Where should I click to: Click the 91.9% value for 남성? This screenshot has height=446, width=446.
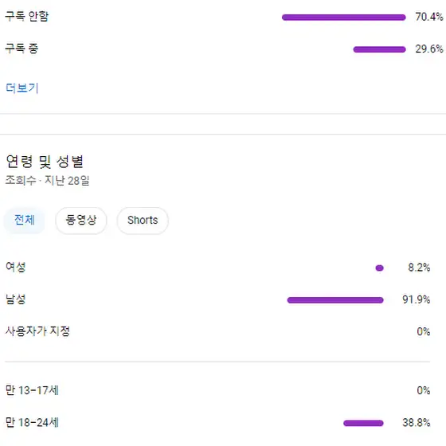coord(416,299)
